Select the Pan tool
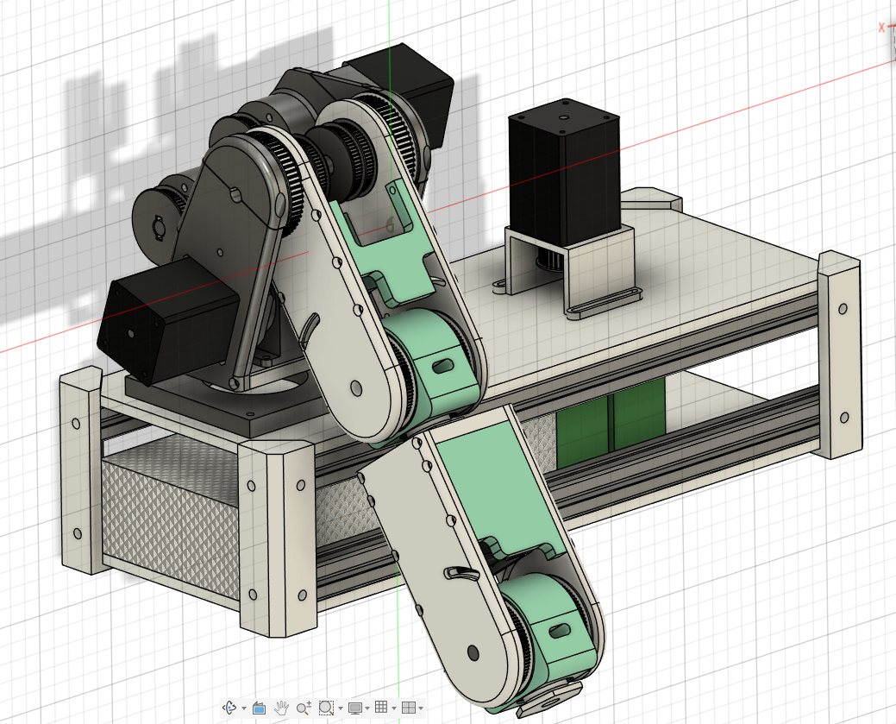 coord(282,708)
